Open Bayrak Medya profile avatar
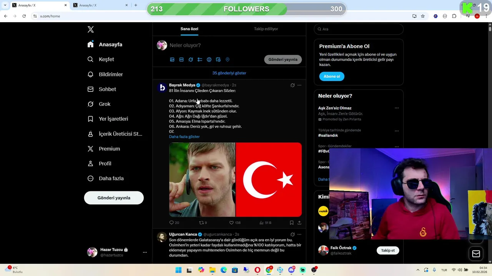Screen dimensions: 492x276 [162, 88]
